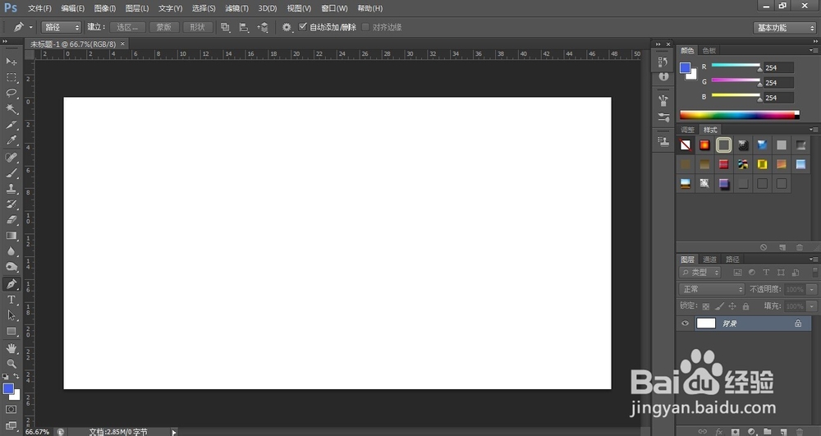Select the Rectangular Marquee tool
821x436 pixels.
pyautogui.click(x=11, y=77)
